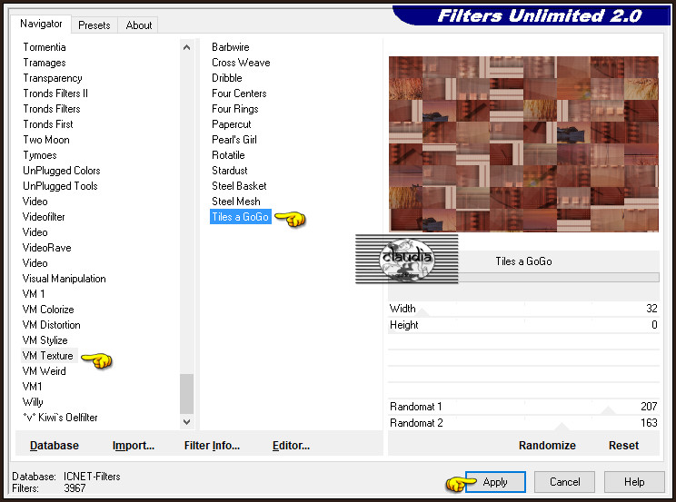Select UnPlugged Colors category
The height and width of the screenshot is (502, 676).
62,171
